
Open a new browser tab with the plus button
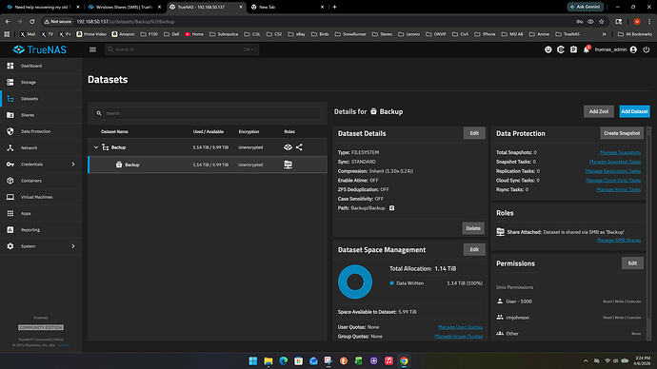pyautogui.click(x=334, y=7)
